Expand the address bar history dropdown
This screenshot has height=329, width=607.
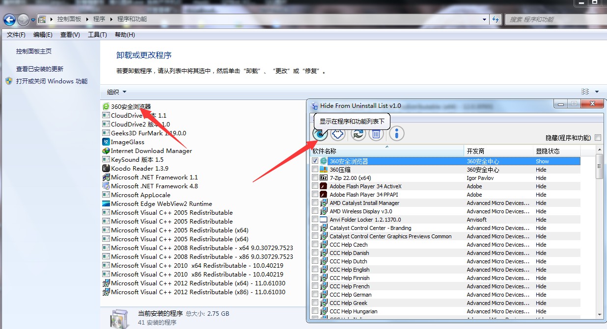tap(484, 19)
